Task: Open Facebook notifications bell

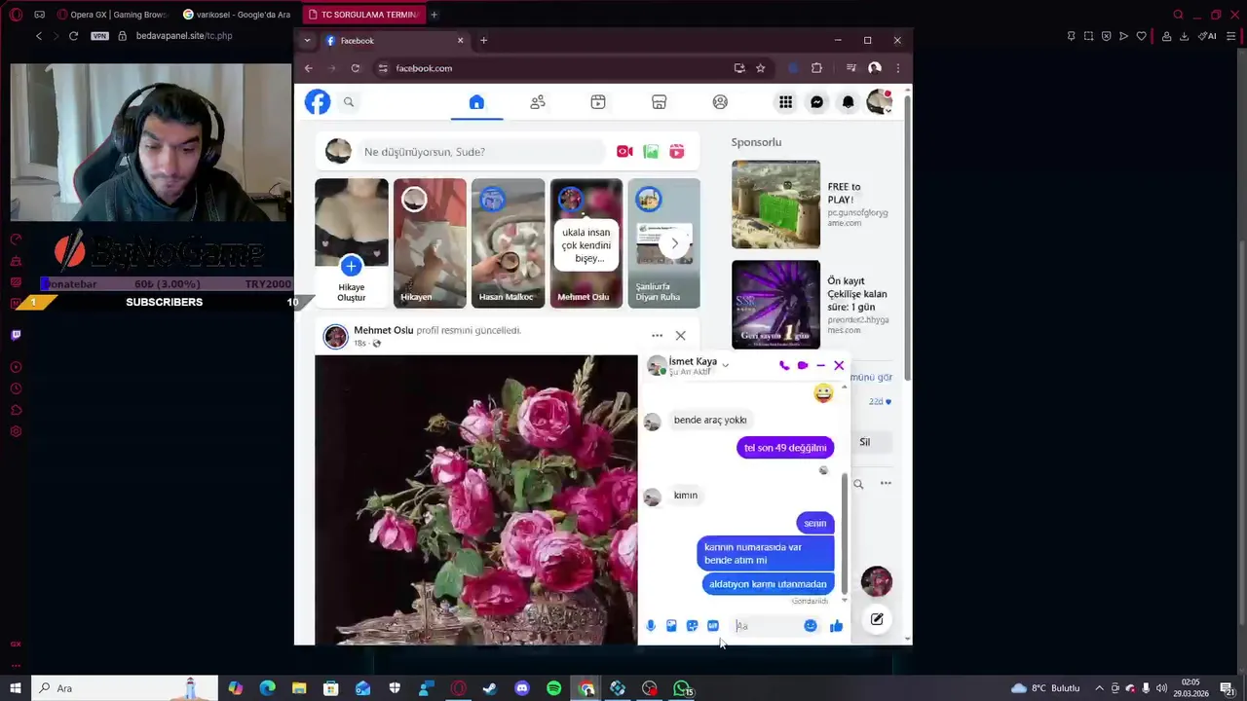Action: (848, 102)
